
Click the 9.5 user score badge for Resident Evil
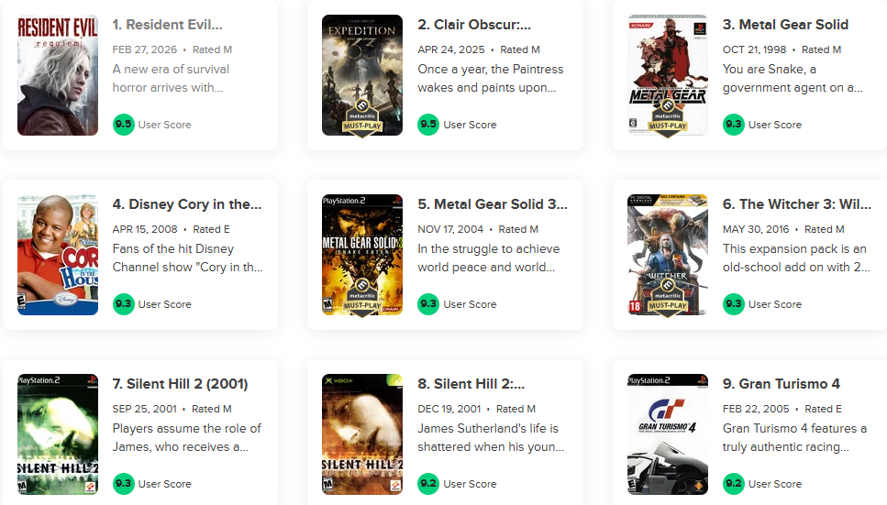123,125
